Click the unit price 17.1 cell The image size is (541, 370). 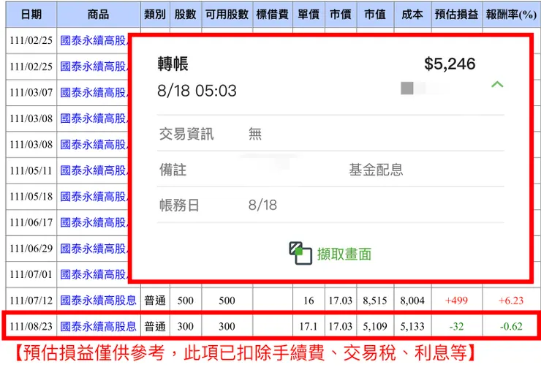(309, 327)
